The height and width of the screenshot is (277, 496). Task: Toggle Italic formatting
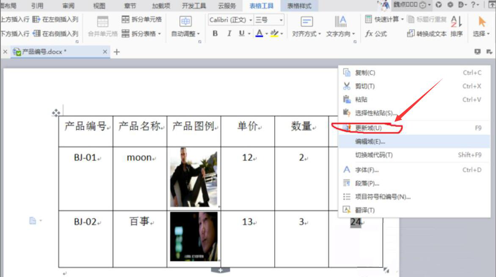[x=229, y=33]
